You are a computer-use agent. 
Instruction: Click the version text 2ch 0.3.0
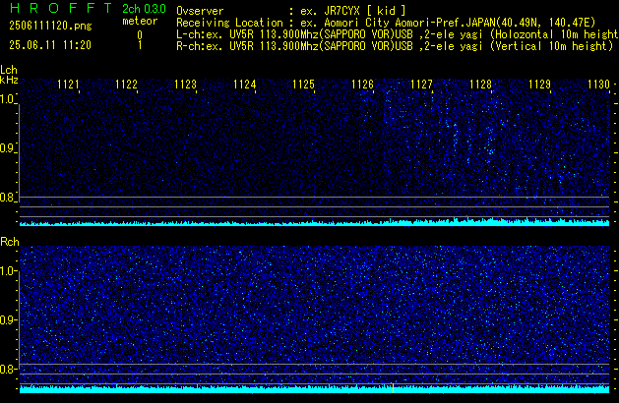tap(144, 9)
